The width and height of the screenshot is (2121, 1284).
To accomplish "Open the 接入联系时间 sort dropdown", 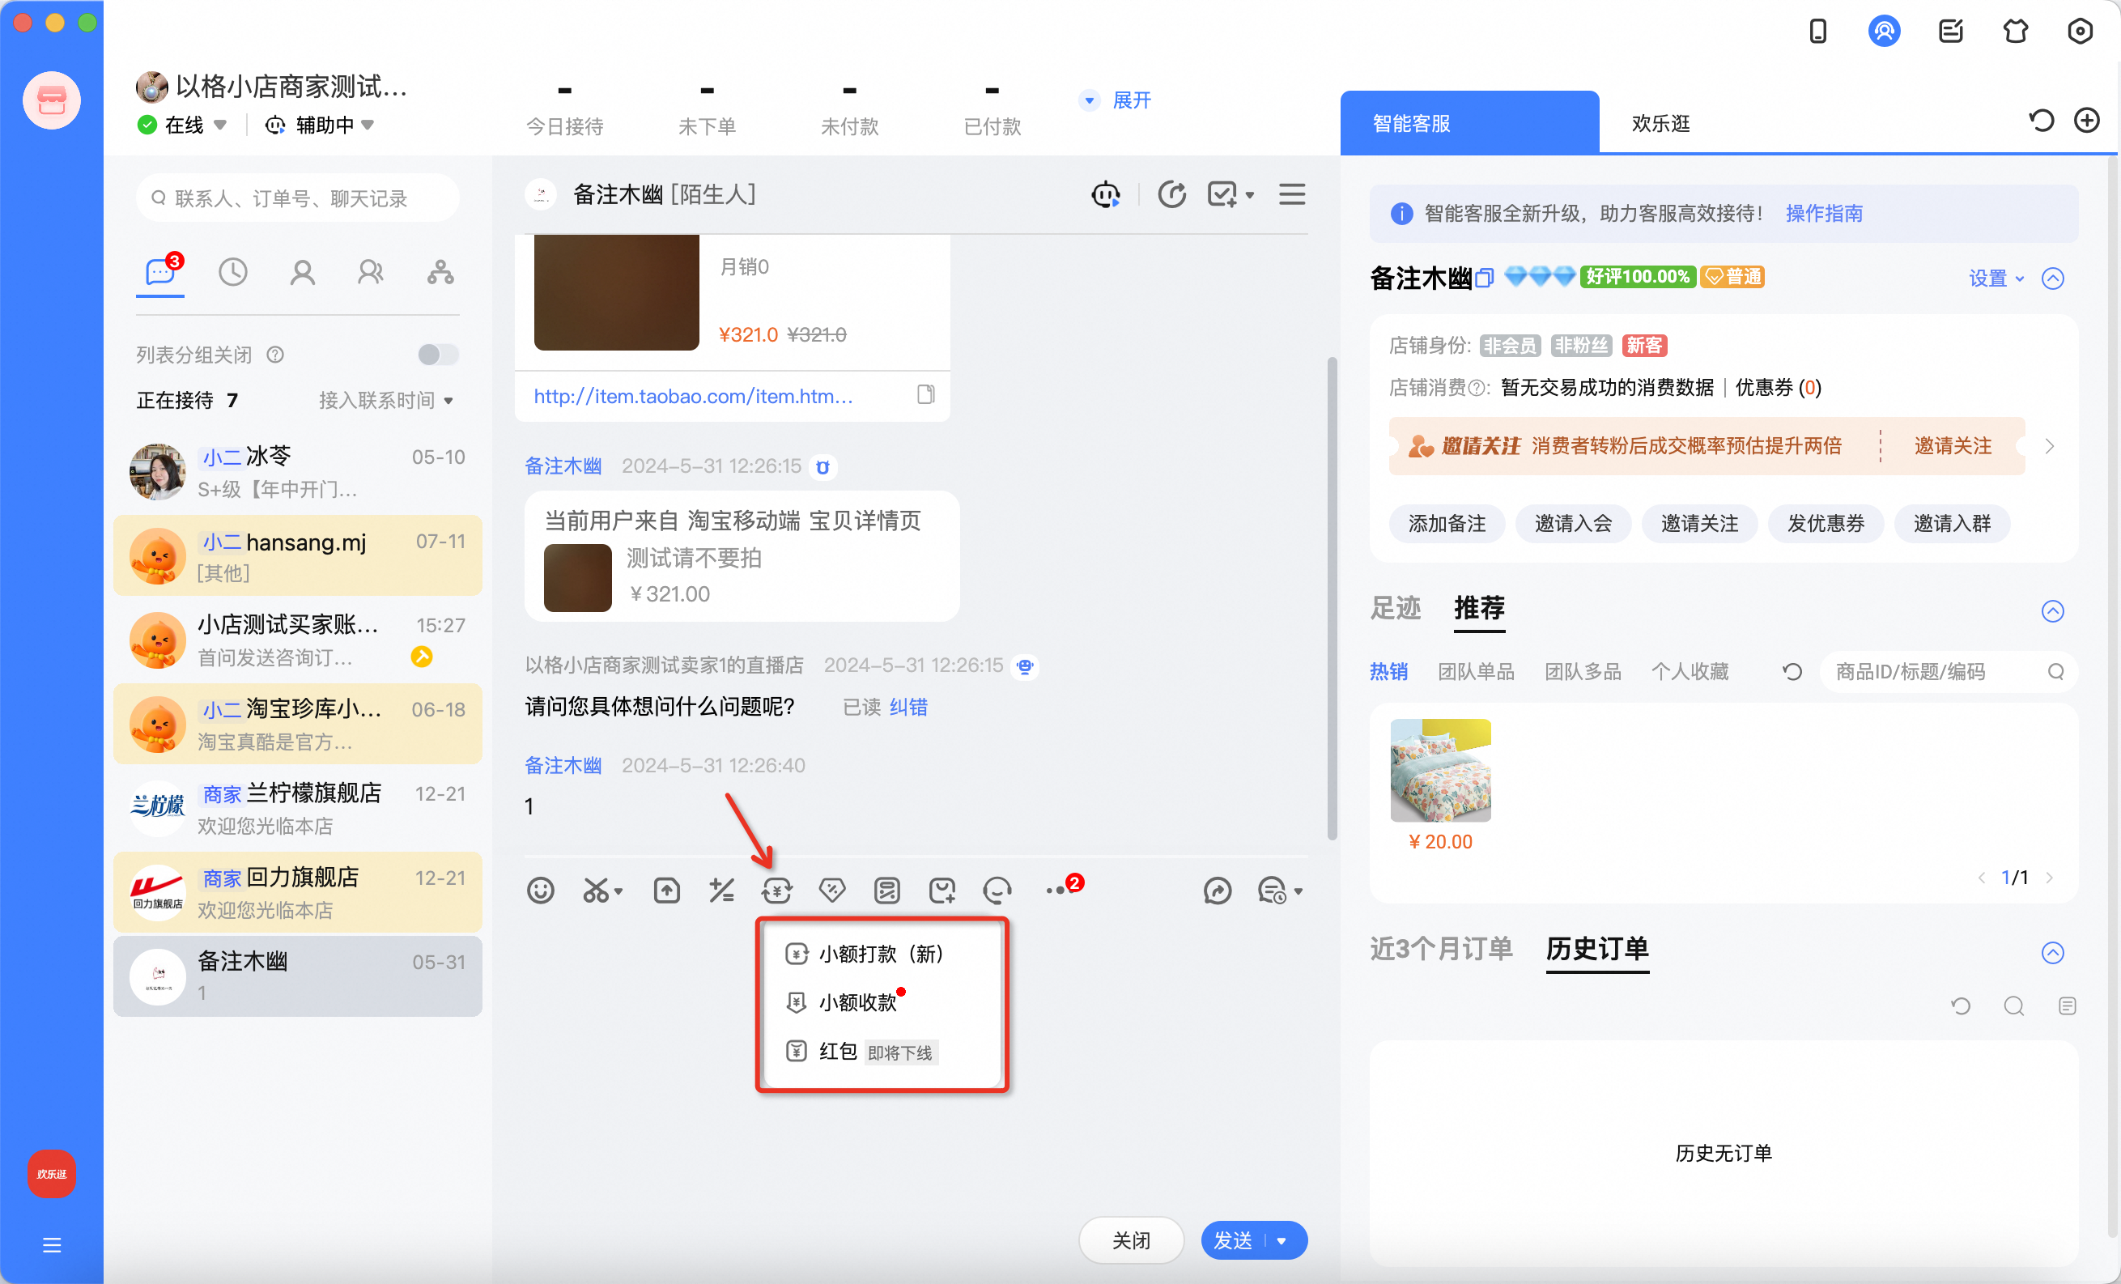I will [x=385, y=400].
